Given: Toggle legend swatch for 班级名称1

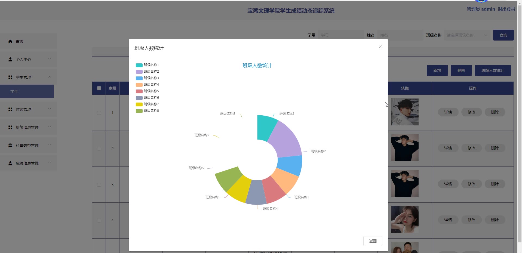Looking at the screenshot, I should [x=139, y=65].
